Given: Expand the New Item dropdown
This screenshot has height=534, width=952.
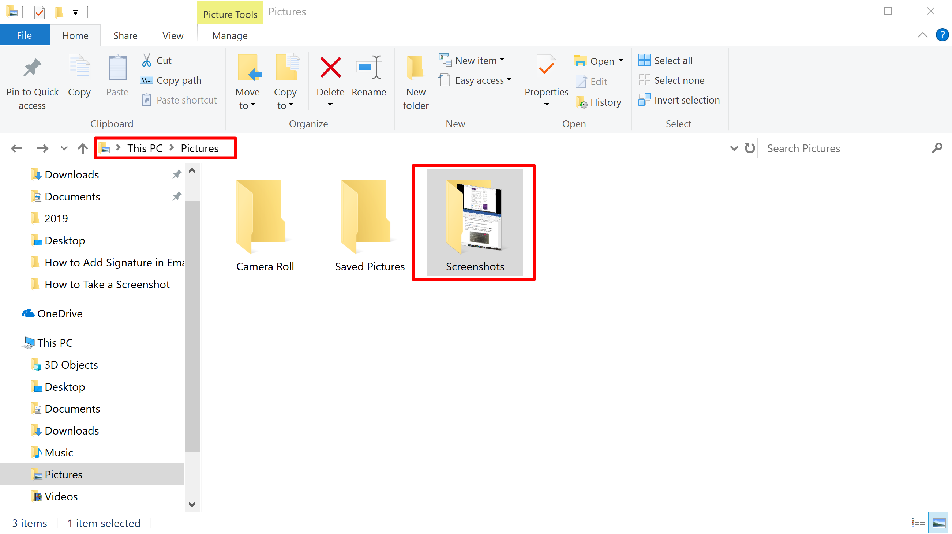Looking at the screenshot, I should coord(503,60).
